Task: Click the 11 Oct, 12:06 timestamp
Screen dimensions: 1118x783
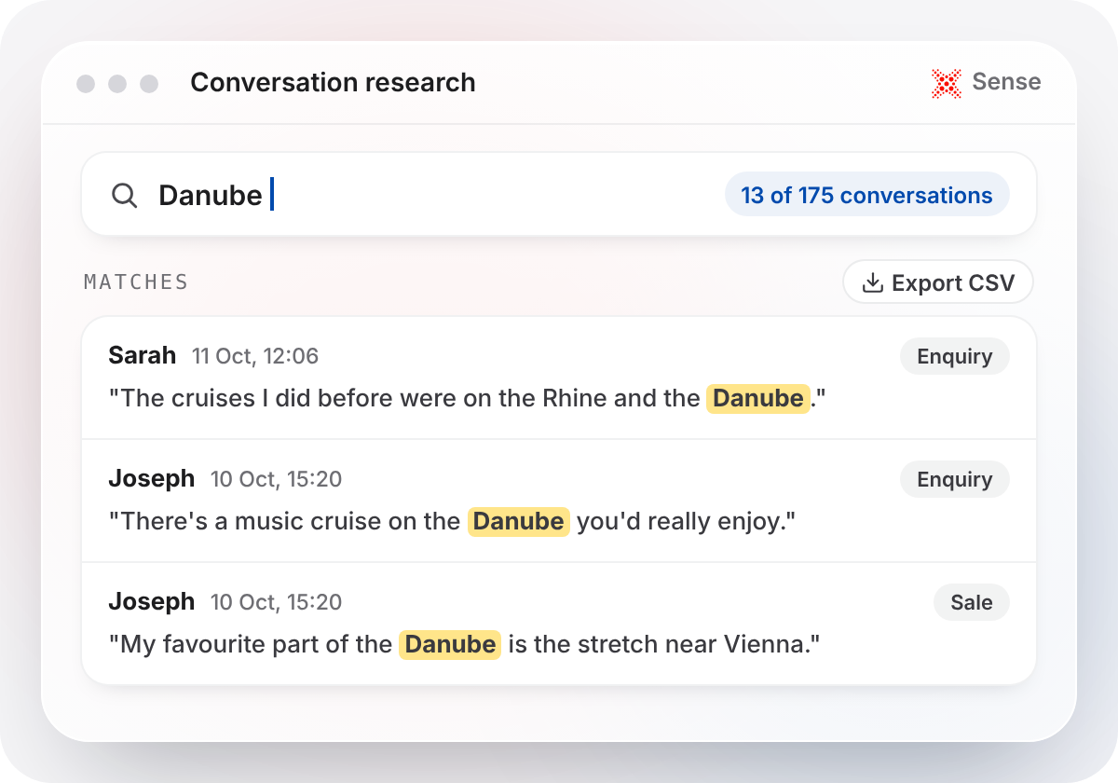Action: click(255, 356)
